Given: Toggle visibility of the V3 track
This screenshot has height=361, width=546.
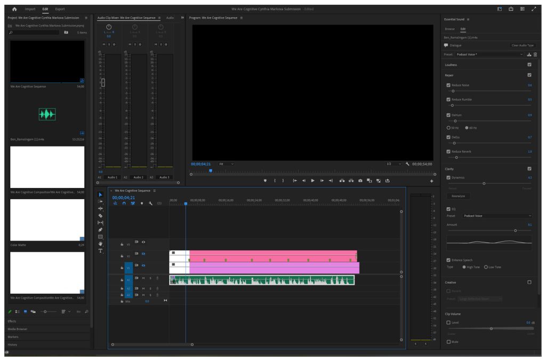Looking at the screenshot, I should pyautogui.click(x=142, y=242).
